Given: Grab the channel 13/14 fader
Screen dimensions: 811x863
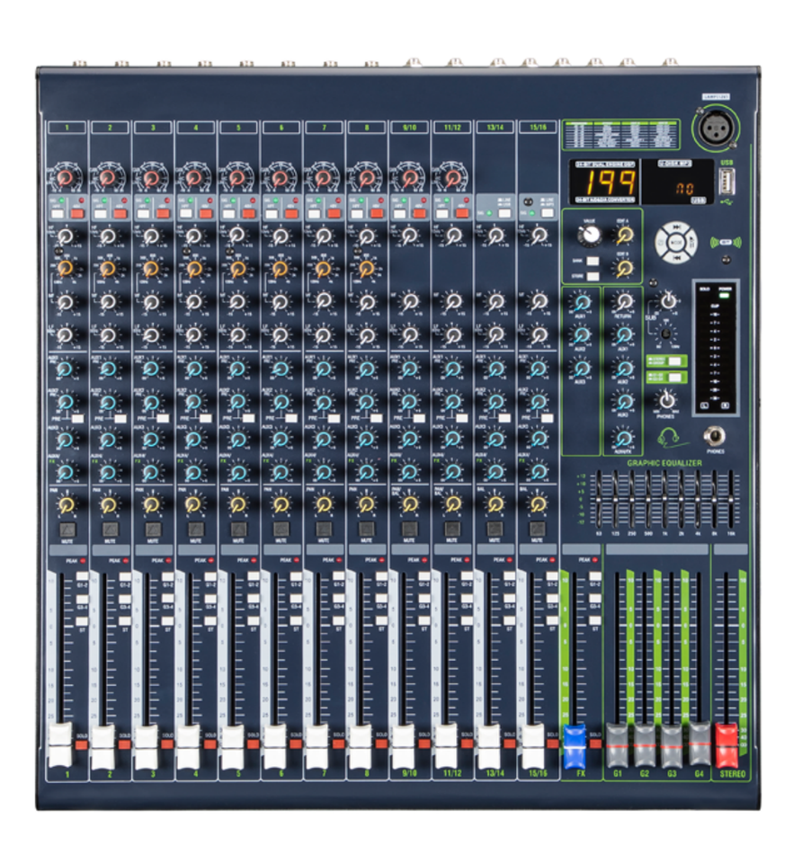Looking at the screenshot, I should [488, 747].
